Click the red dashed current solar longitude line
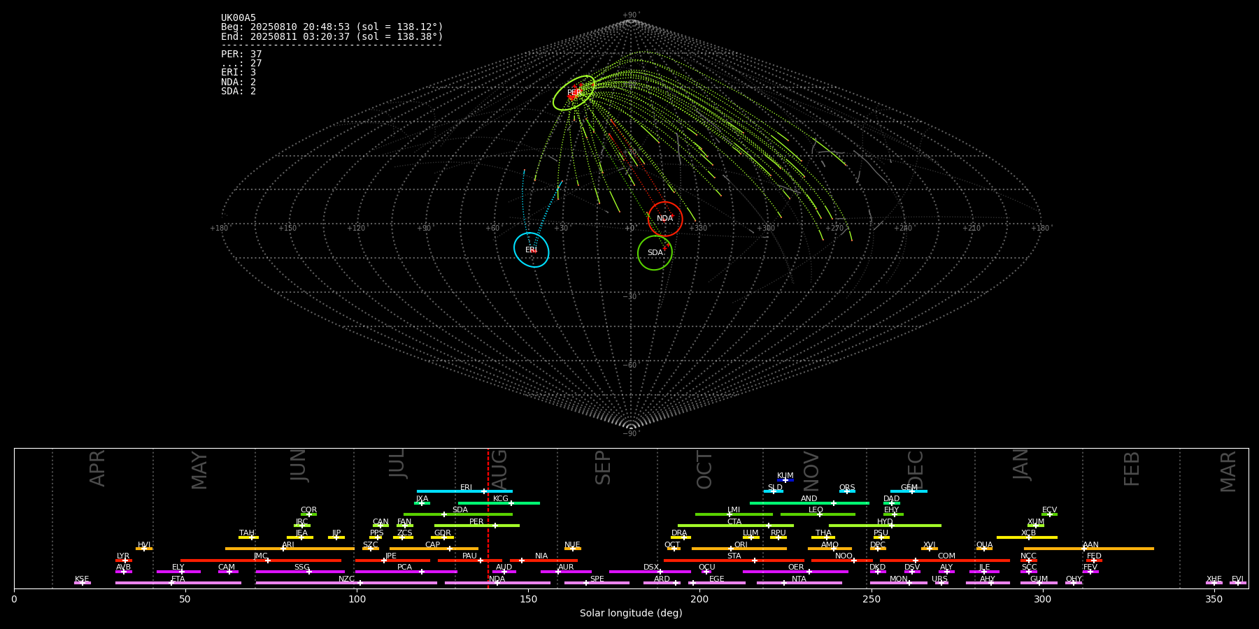This screenshot has width=1259, height=629. pos(488,518)
